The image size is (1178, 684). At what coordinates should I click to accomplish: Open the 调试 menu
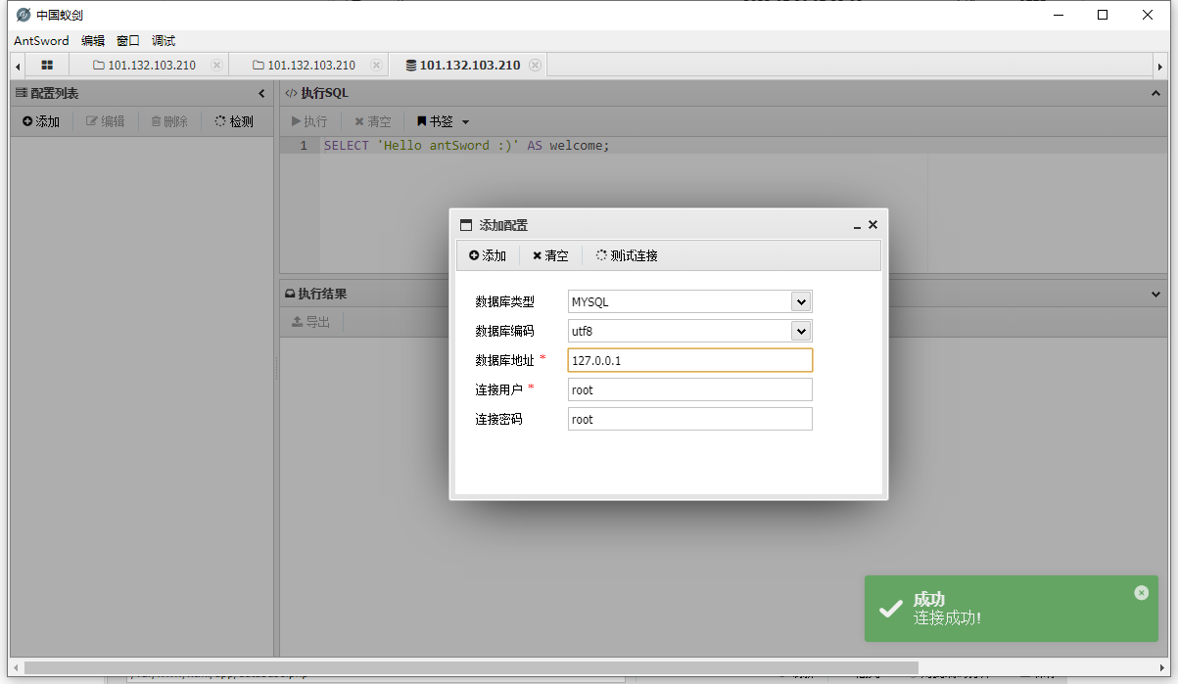(164, 41)
